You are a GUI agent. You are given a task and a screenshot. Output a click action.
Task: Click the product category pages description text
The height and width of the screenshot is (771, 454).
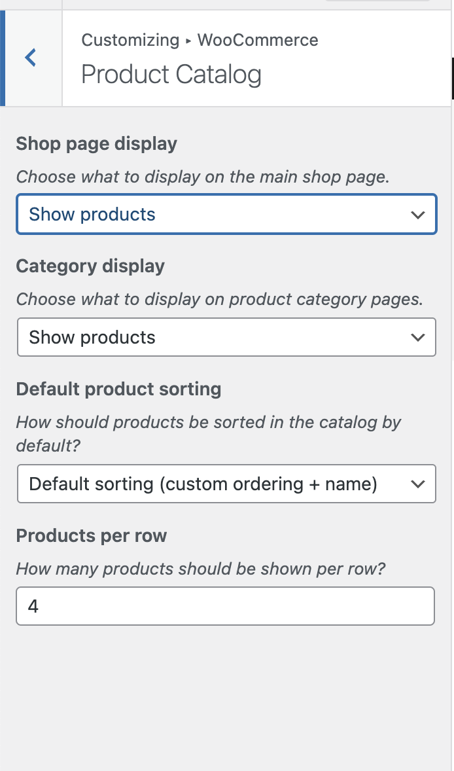[219, 299]
